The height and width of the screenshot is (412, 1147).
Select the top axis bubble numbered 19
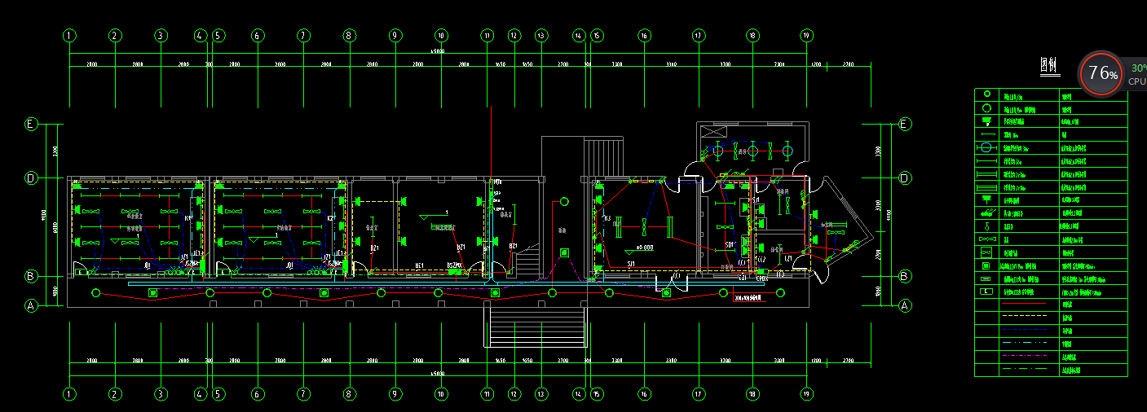click(x=806, y=36)
